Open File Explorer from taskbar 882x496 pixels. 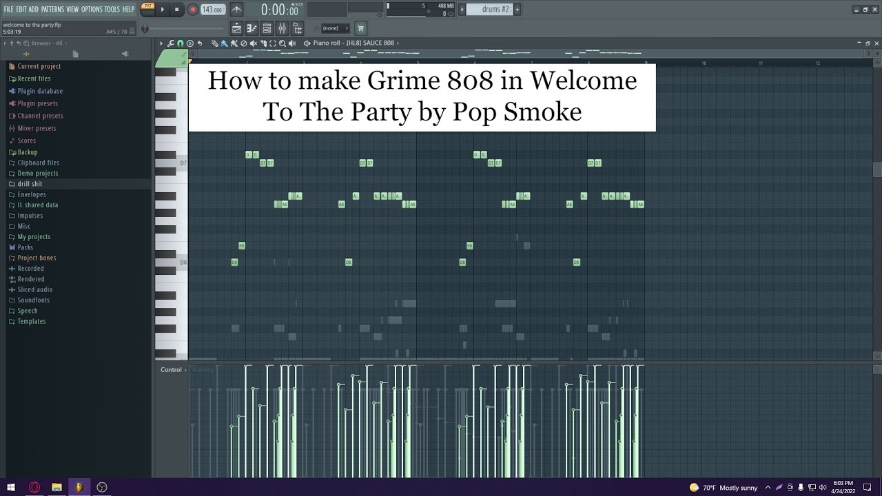tap(57, 487)
